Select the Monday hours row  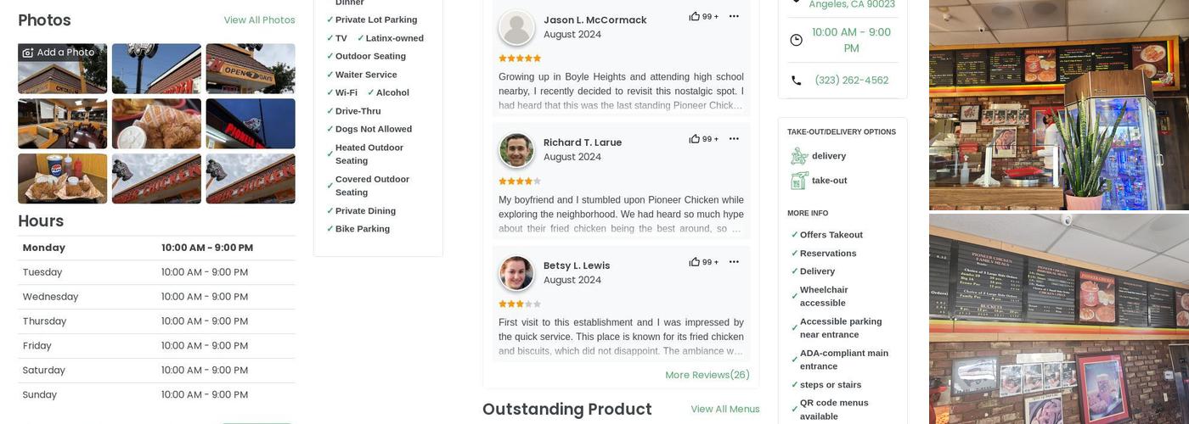click(156, 248)
